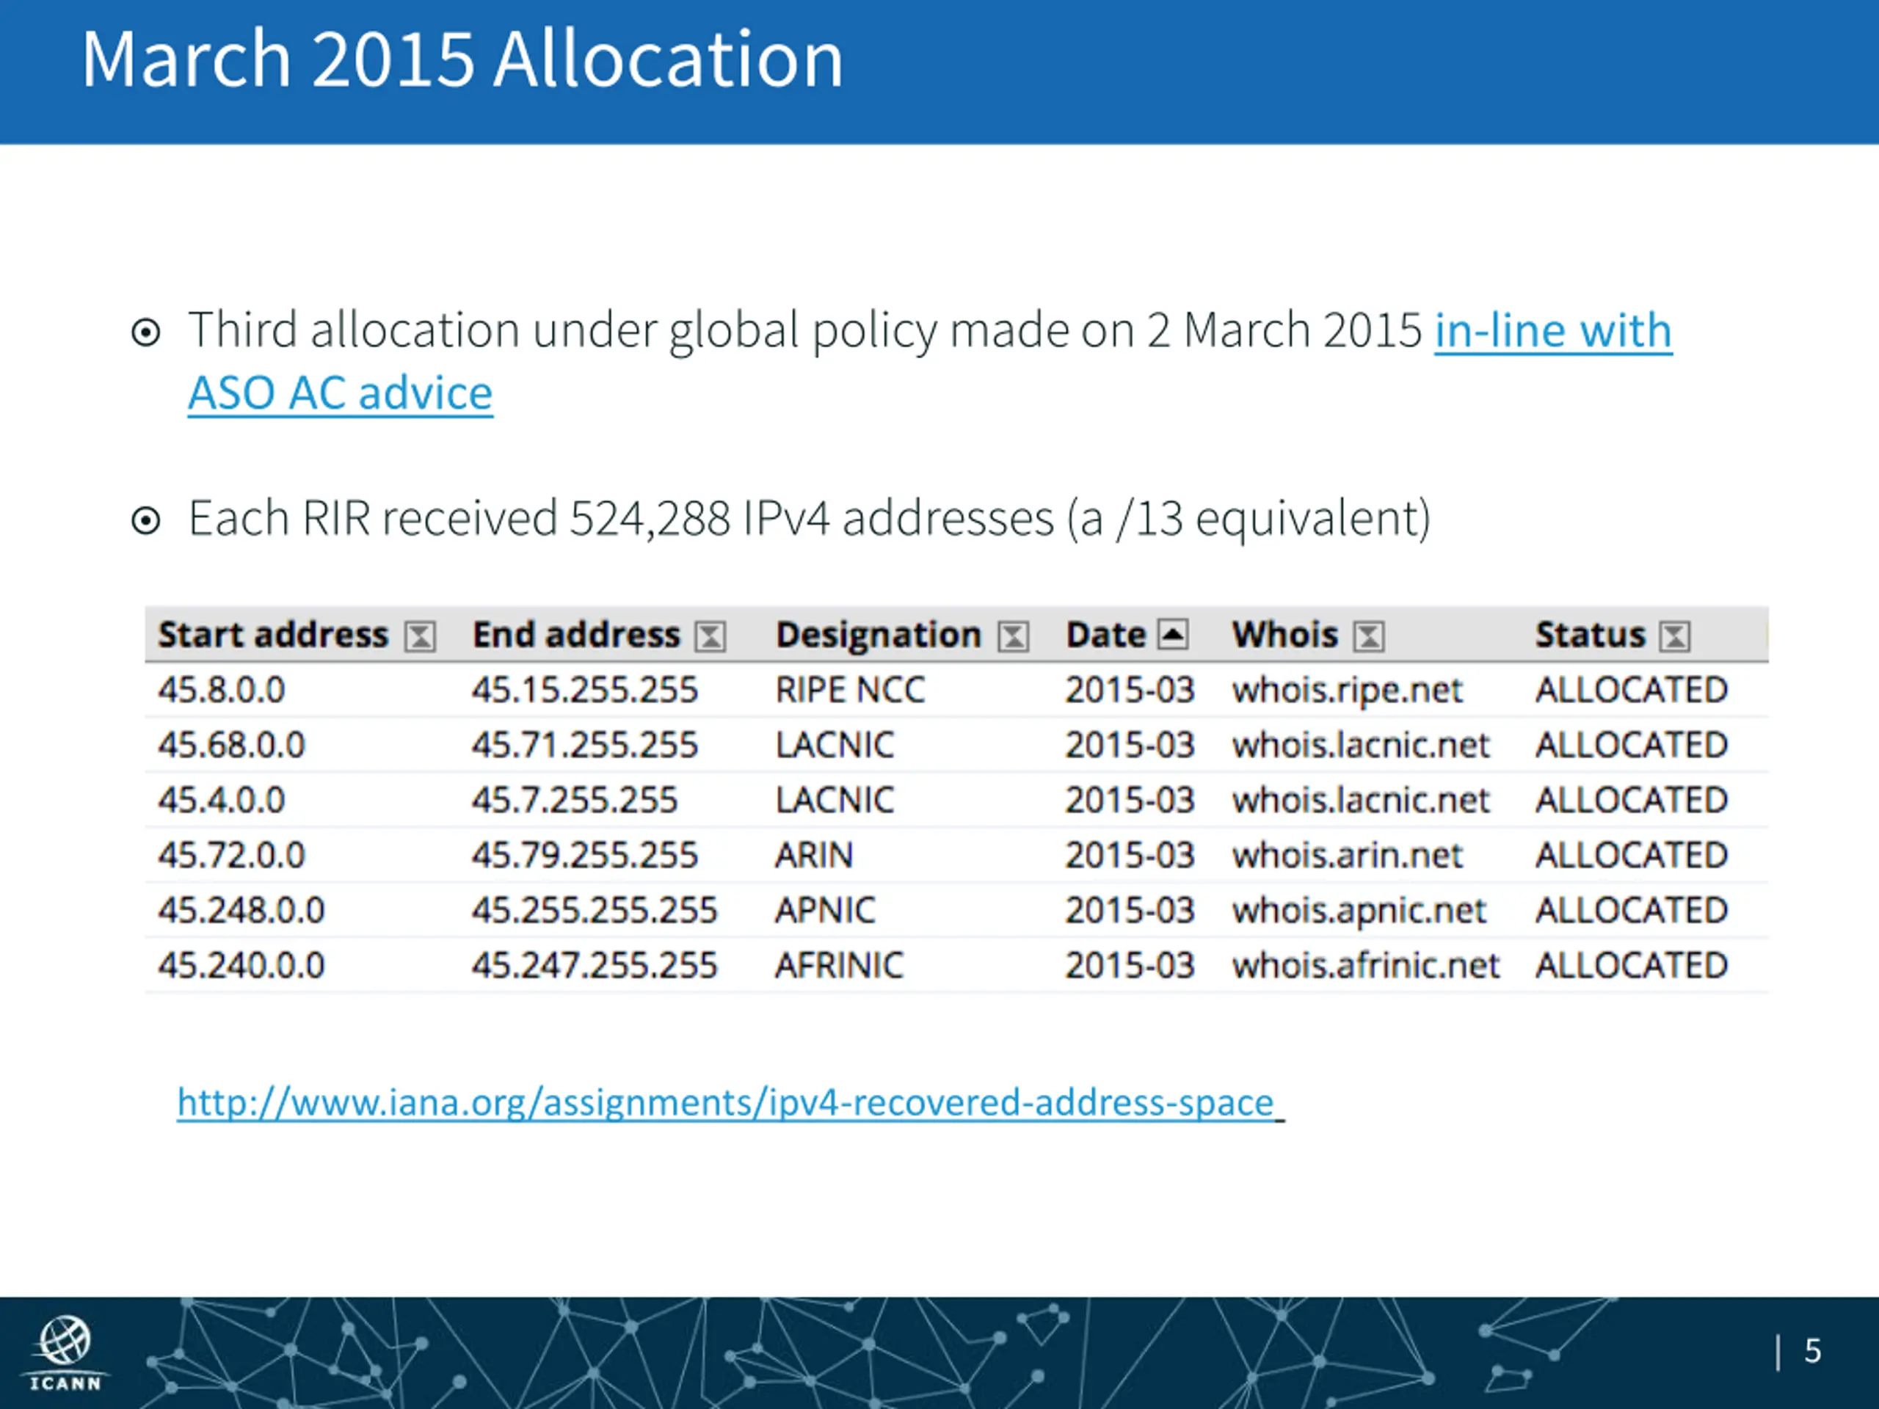Click the Whois column sort icon

[x=1368, y=636]
